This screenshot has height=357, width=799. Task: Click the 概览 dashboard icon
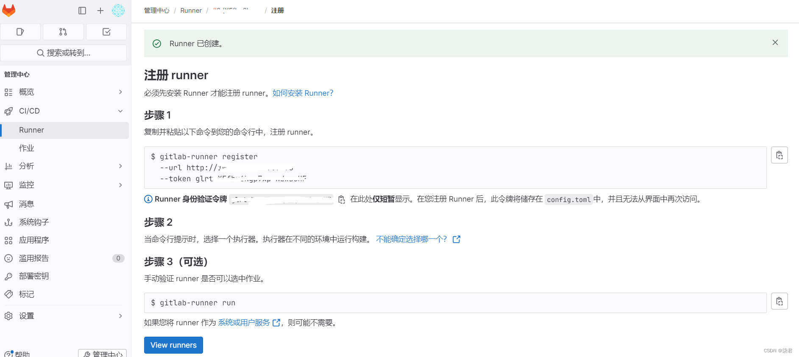[8, 92]
